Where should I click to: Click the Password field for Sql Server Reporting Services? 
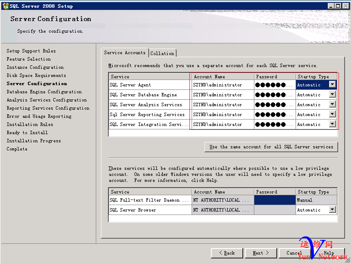(275, 114)
